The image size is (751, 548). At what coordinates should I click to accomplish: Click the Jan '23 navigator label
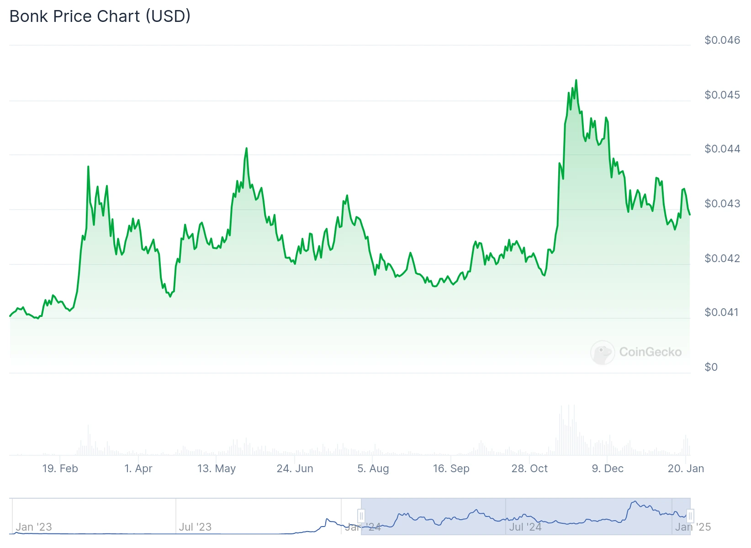34,527
